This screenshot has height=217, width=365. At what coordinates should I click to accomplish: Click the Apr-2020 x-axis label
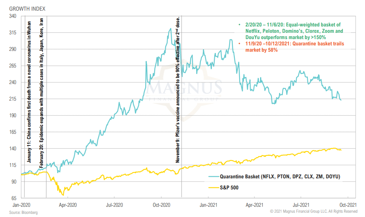68,205
